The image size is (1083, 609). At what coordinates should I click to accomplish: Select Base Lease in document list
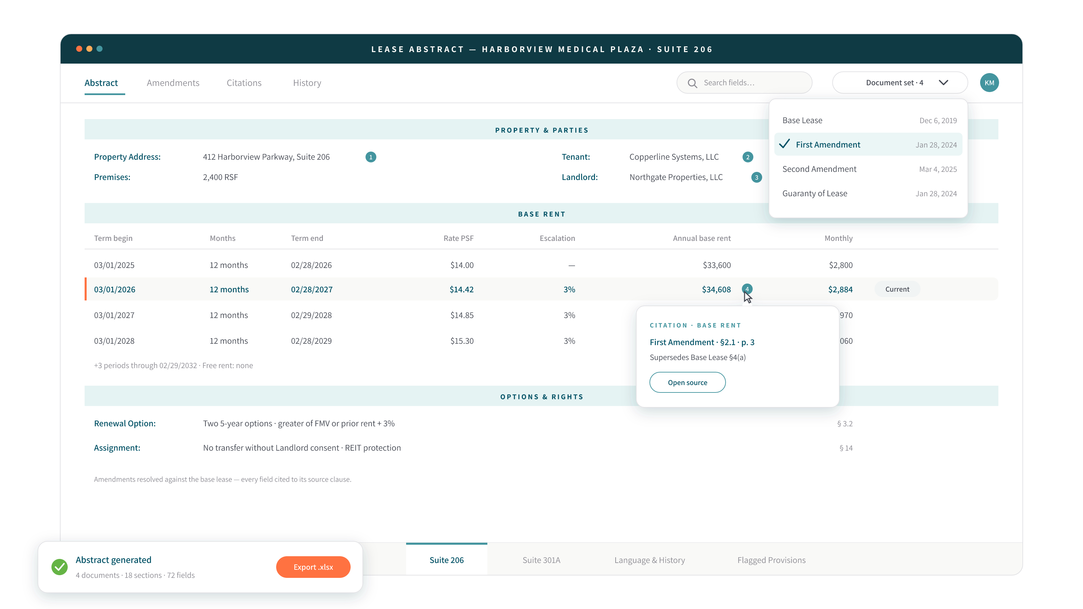[868, 120]
